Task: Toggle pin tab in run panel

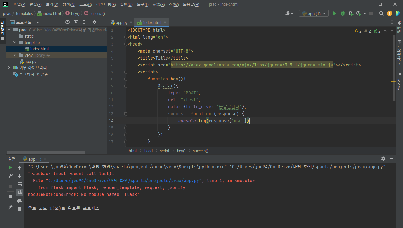Action: pos(10,207)
